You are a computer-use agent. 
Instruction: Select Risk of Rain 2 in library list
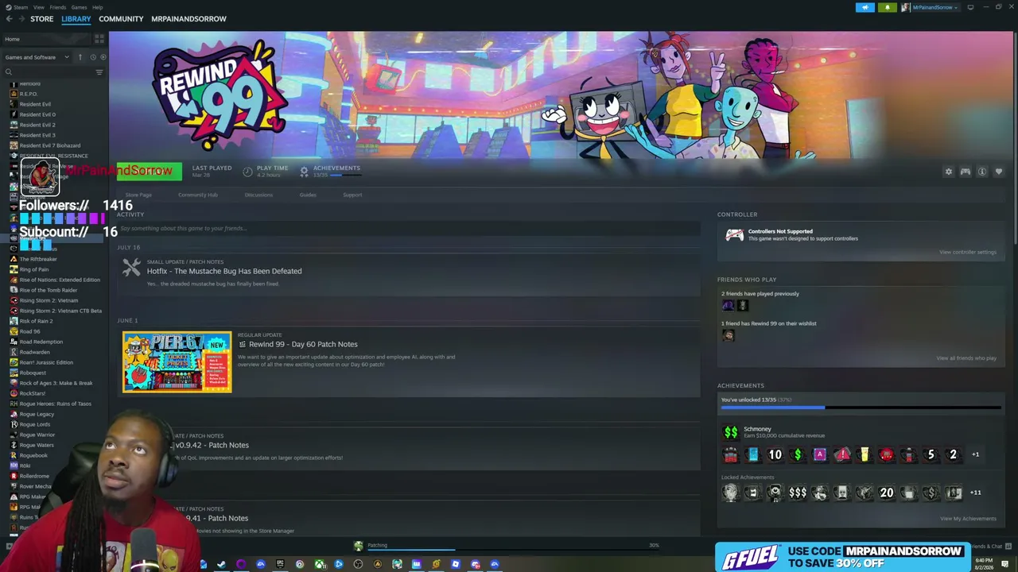(x=36, y=321)
